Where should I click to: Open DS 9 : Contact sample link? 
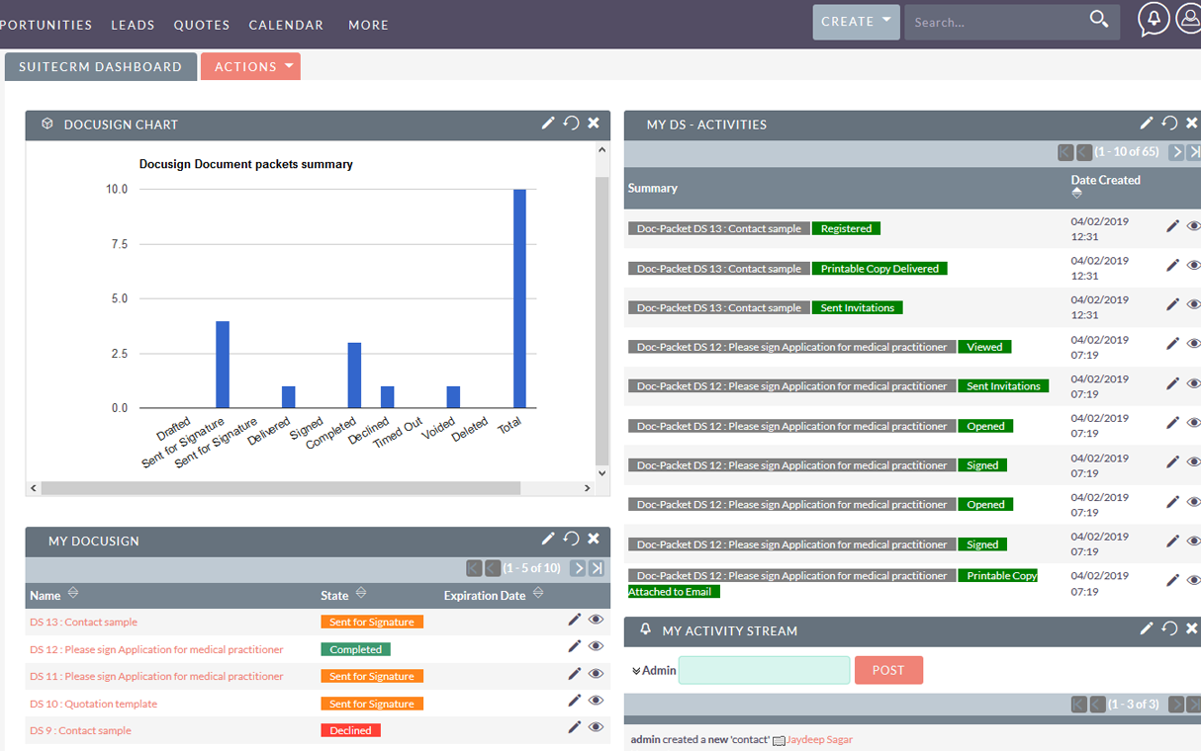coord(80,730)
